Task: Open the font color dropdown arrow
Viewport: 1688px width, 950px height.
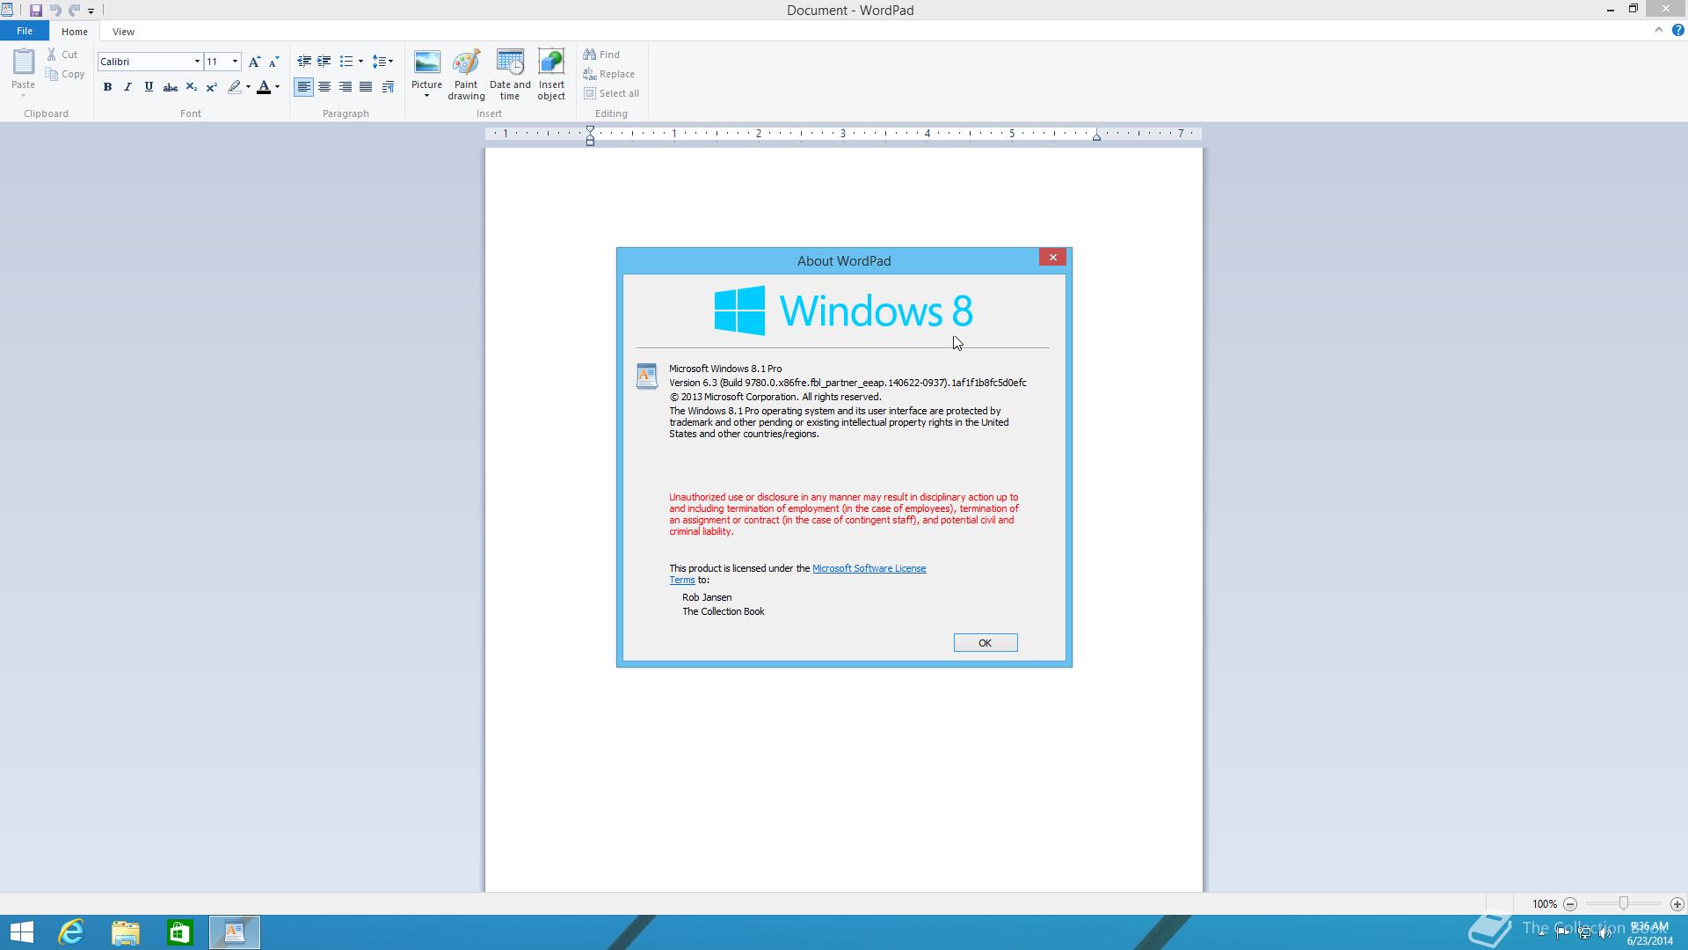Action: point(277,87)
